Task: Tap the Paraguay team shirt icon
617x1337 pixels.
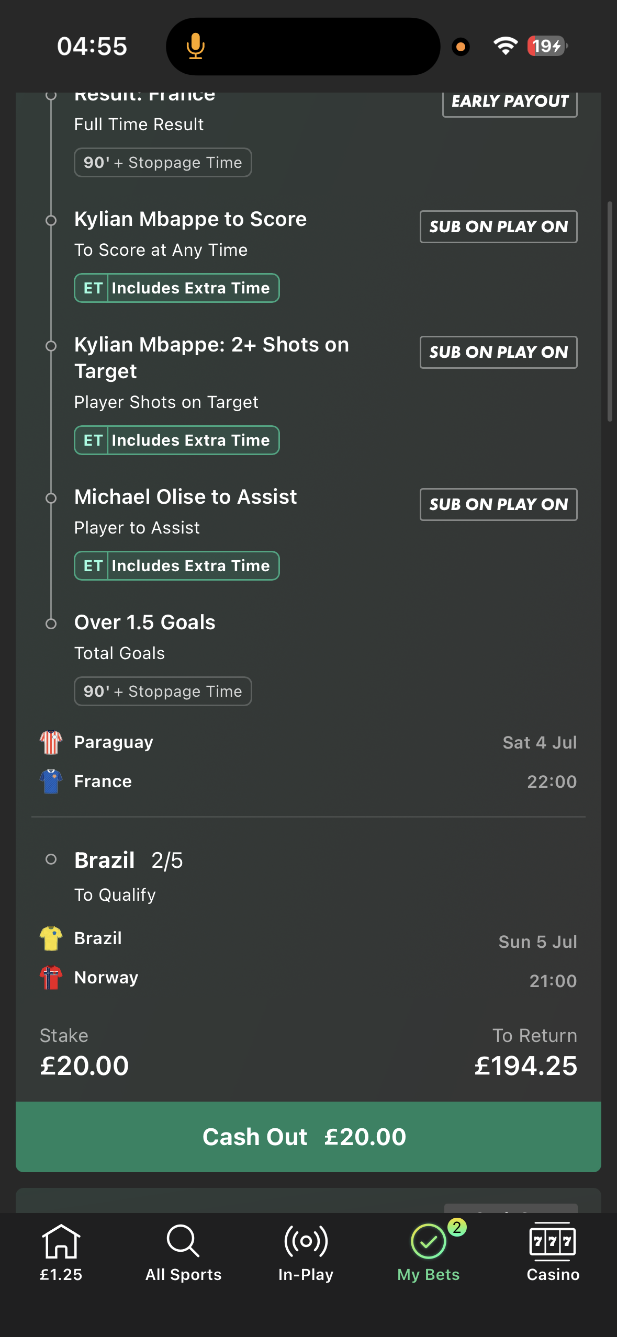Action: point(51,742)
